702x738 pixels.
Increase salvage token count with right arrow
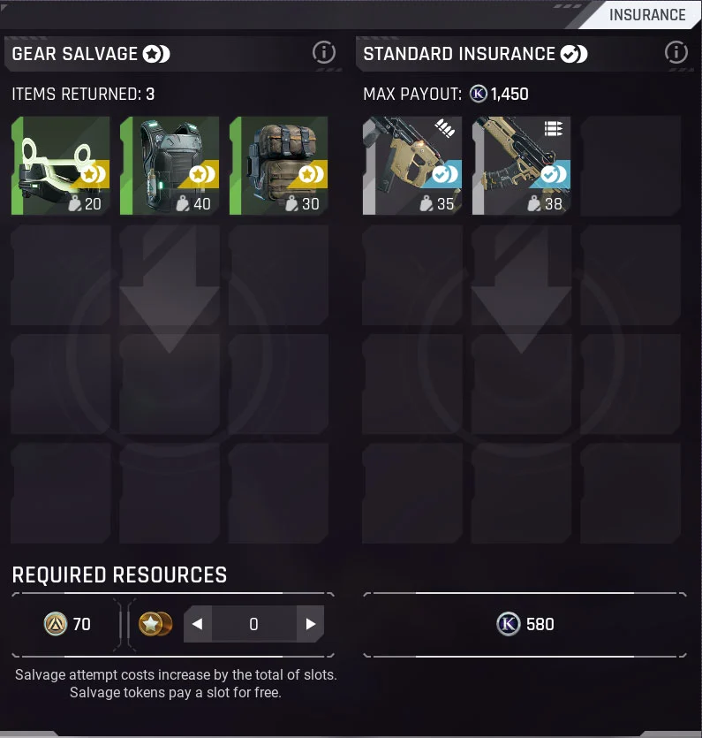pyautogui.click(x=310, y=624)
